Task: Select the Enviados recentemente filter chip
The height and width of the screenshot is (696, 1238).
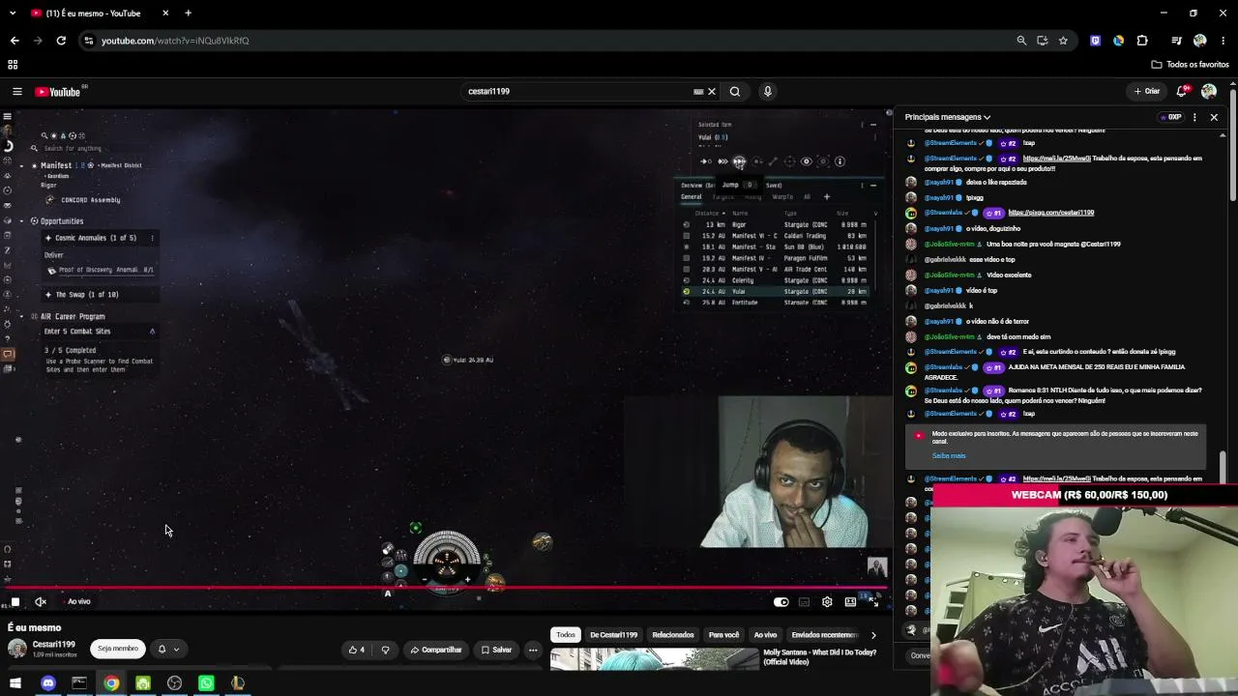Action: click(825, 635)
